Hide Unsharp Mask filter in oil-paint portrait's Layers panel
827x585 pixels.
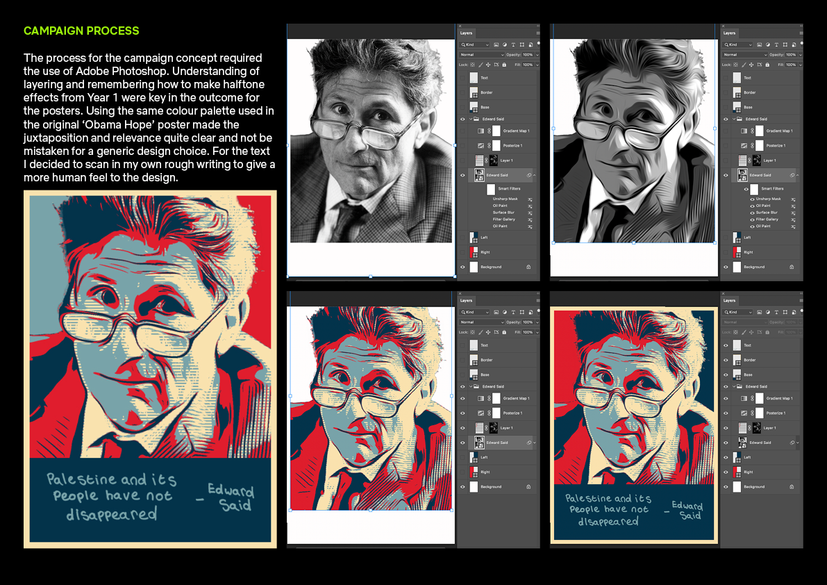[752, 199]
